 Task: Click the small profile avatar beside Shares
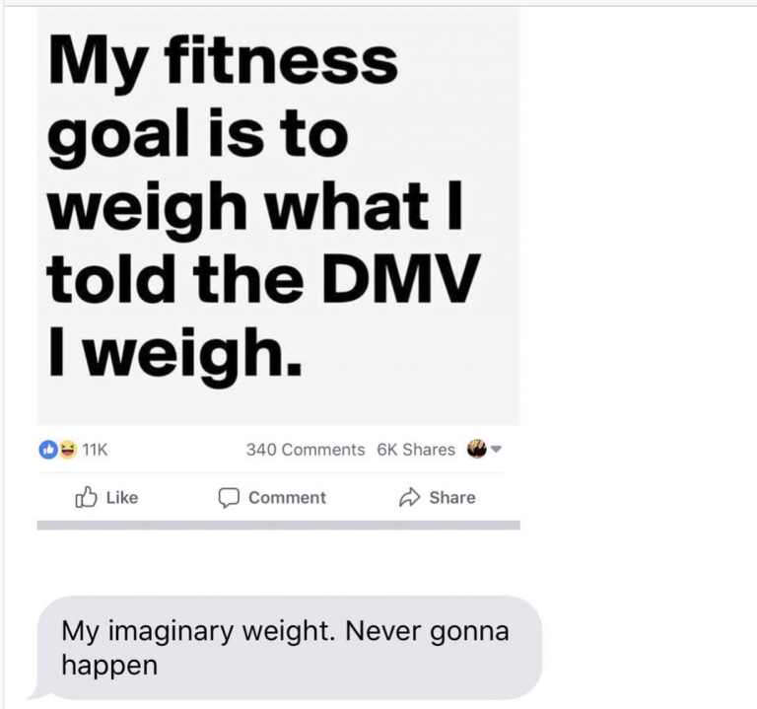coord(476,449)
